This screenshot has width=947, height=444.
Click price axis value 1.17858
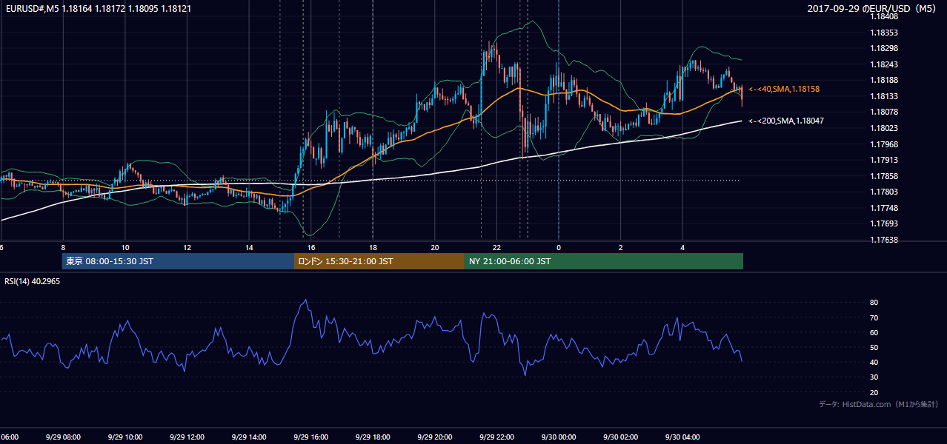click(883, 176)
